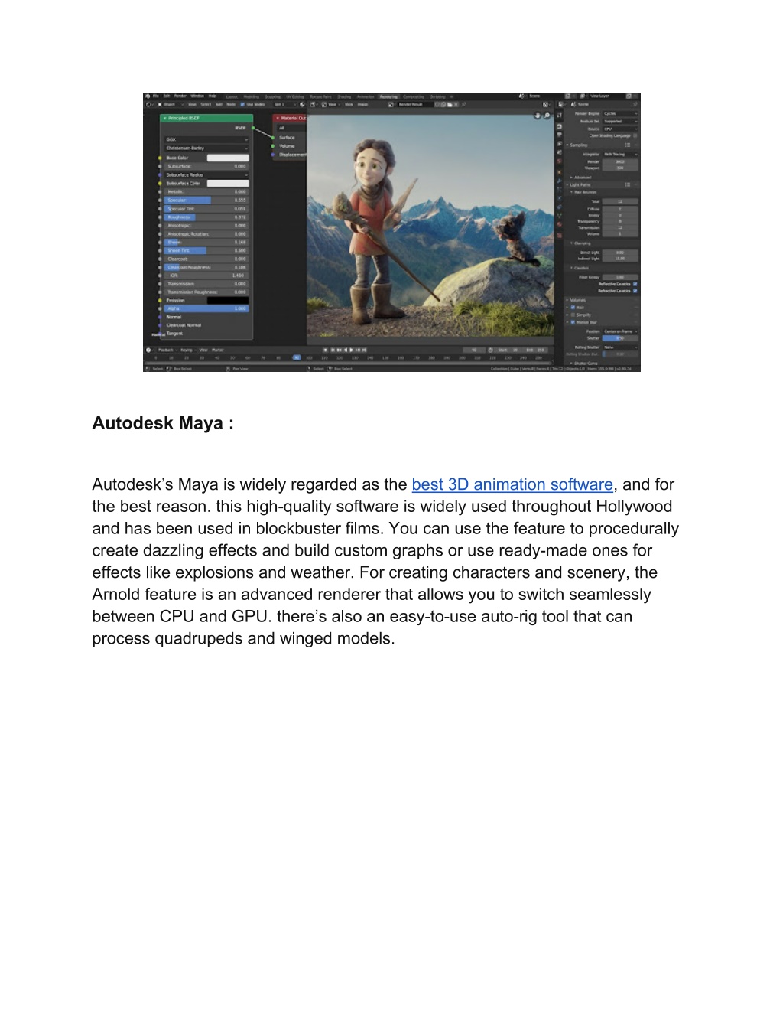Click the Sheen Tint slider
Viewport: 783px width, 1014px height.
click(x=206, y=250)
